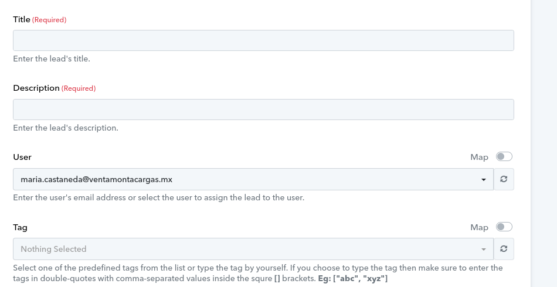Click the Map label beside User toggle
557x287 pixels.
pos(479,157)
